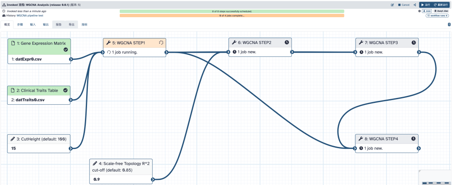Click the WGCNA STEP1 running spinner icon
This screenshot has width=452, height=185.
click(161, 43)
